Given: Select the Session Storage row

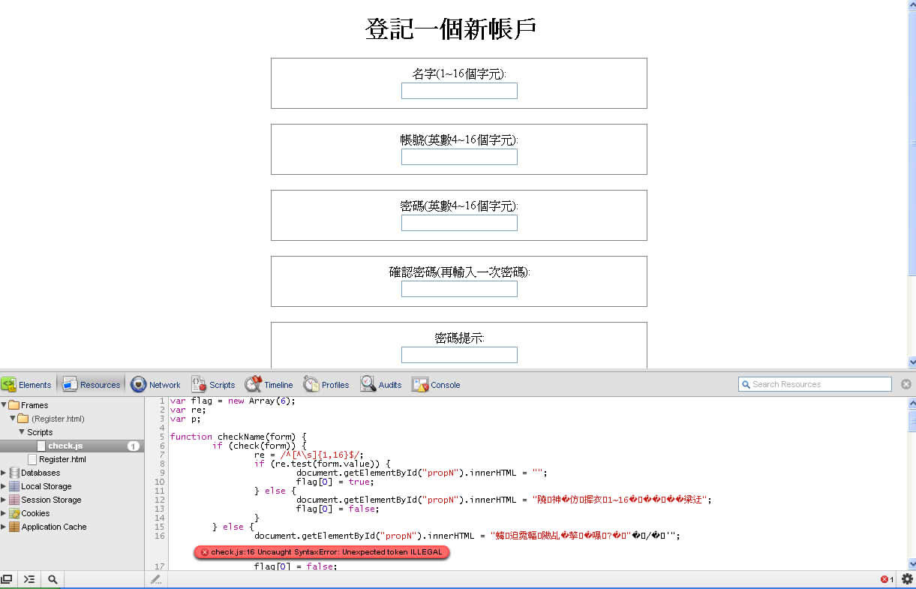Looking at the screenshot, I should point(72,500).
